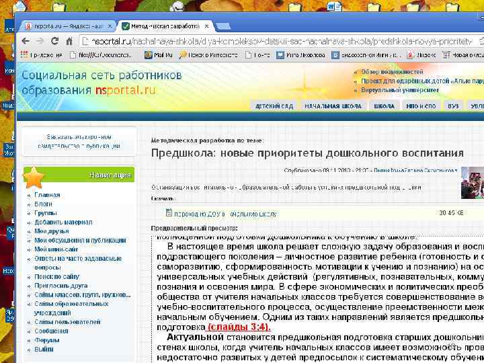Open the Новая вкладка bookmark

(x=462, y=55)
